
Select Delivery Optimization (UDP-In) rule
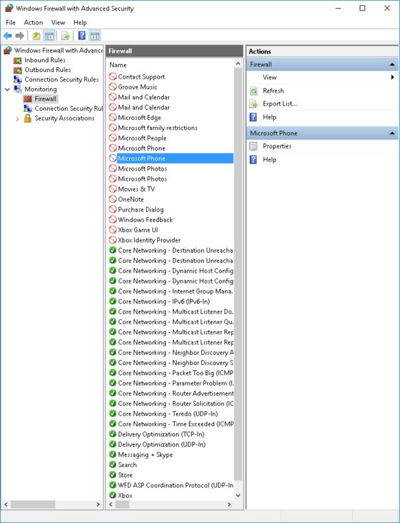pos(161,444)
